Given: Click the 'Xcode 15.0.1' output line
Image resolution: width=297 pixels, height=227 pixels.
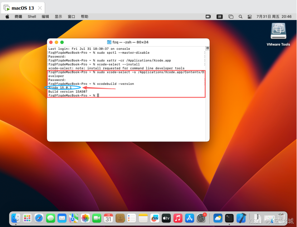Looking at the screenshot, I should point(60,87).
